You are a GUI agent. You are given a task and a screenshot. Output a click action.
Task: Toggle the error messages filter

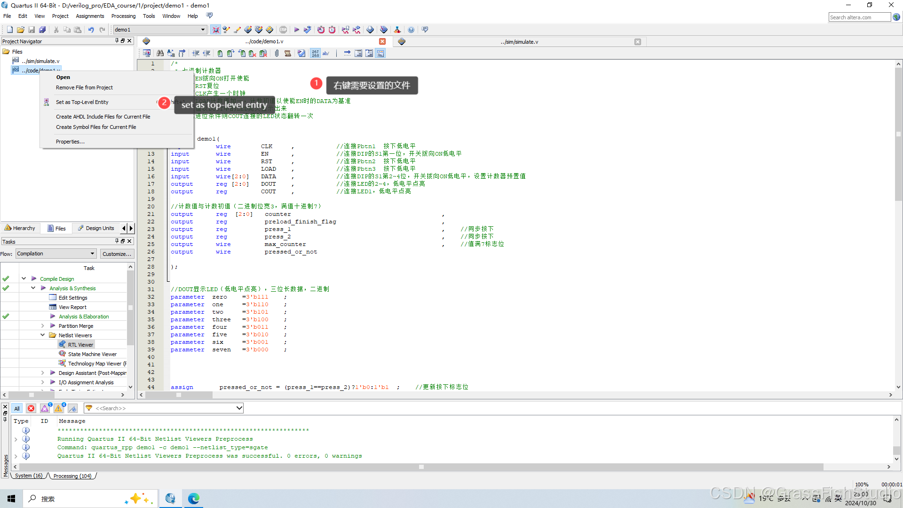[31, 408]
